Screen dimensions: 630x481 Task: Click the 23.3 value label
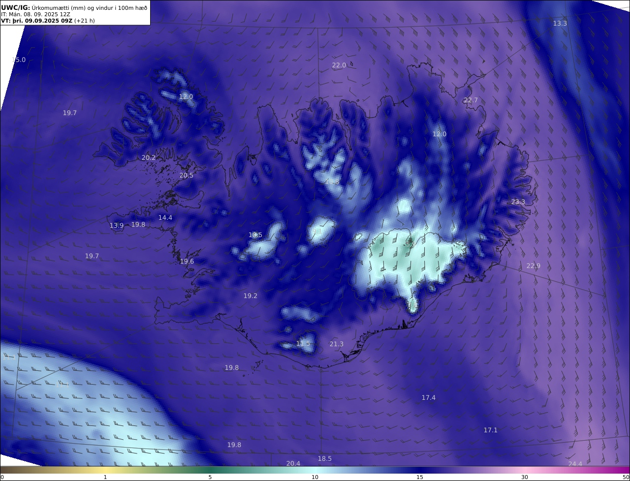[518, 202]
